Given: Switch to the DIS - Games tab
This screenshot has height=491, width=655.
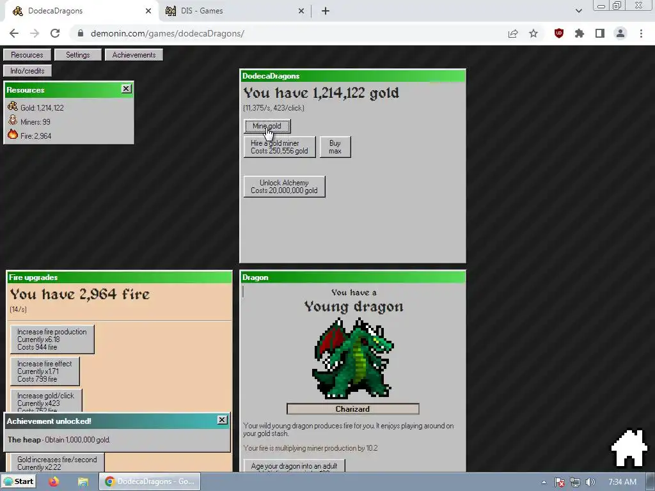Looking at the screenshot, I should (x=235, y=11).
